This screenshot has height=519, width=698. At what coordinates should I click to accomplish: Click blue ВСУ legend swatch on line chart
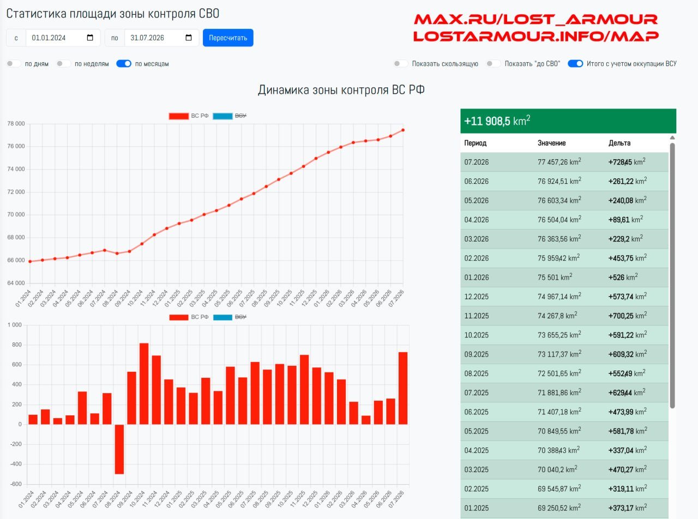222,116
